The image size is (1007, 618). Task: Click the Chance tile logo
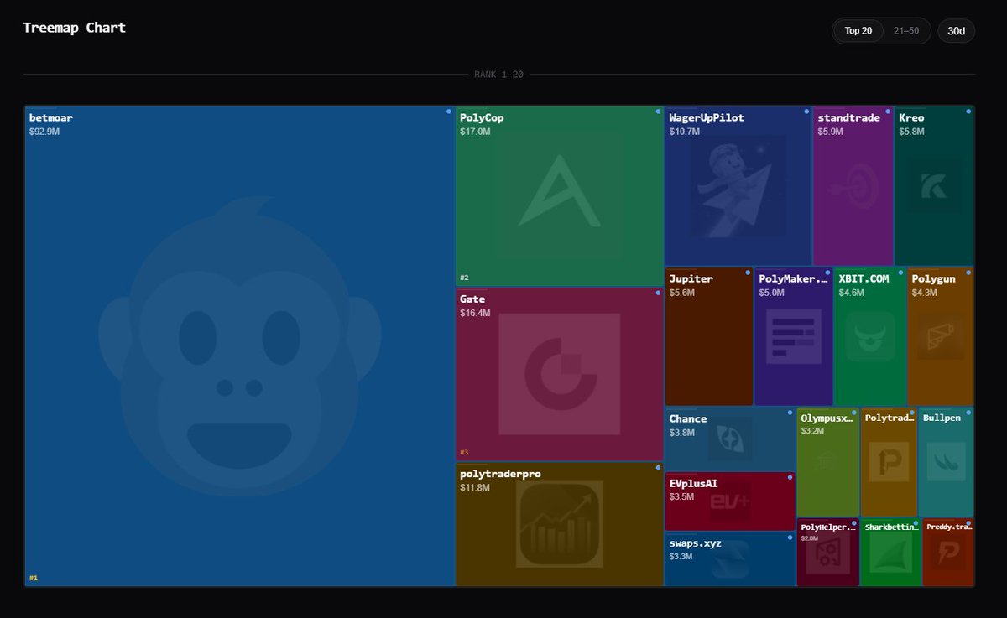pyautogui.click(x=730, y=439)
